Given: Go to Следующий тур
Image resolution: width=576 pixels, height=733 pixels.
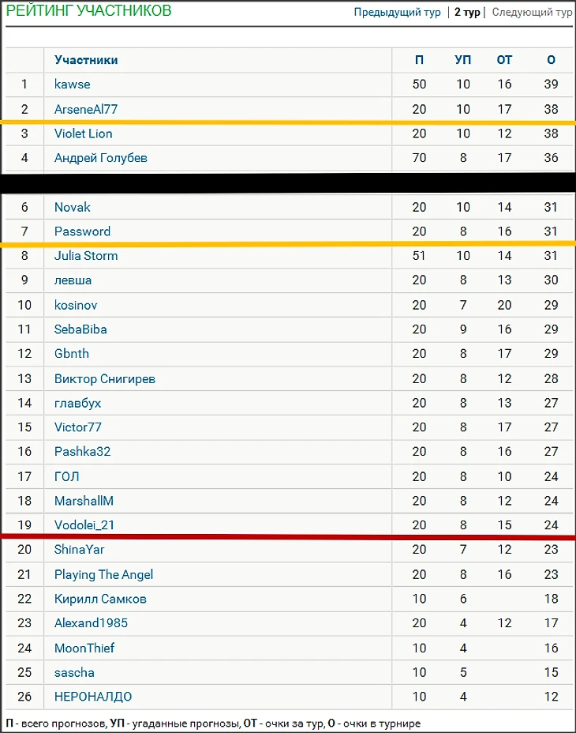Looking at the screenshot, I should point(532,12).
